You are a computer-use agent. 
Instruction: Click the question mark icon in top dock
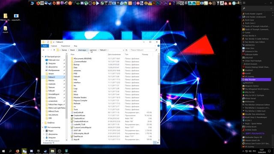tap(174, 3)
